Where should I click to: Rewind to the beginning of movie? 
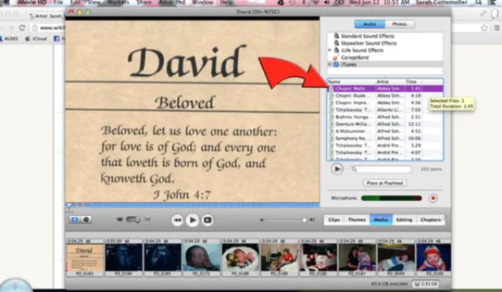(x=177, y=220)
